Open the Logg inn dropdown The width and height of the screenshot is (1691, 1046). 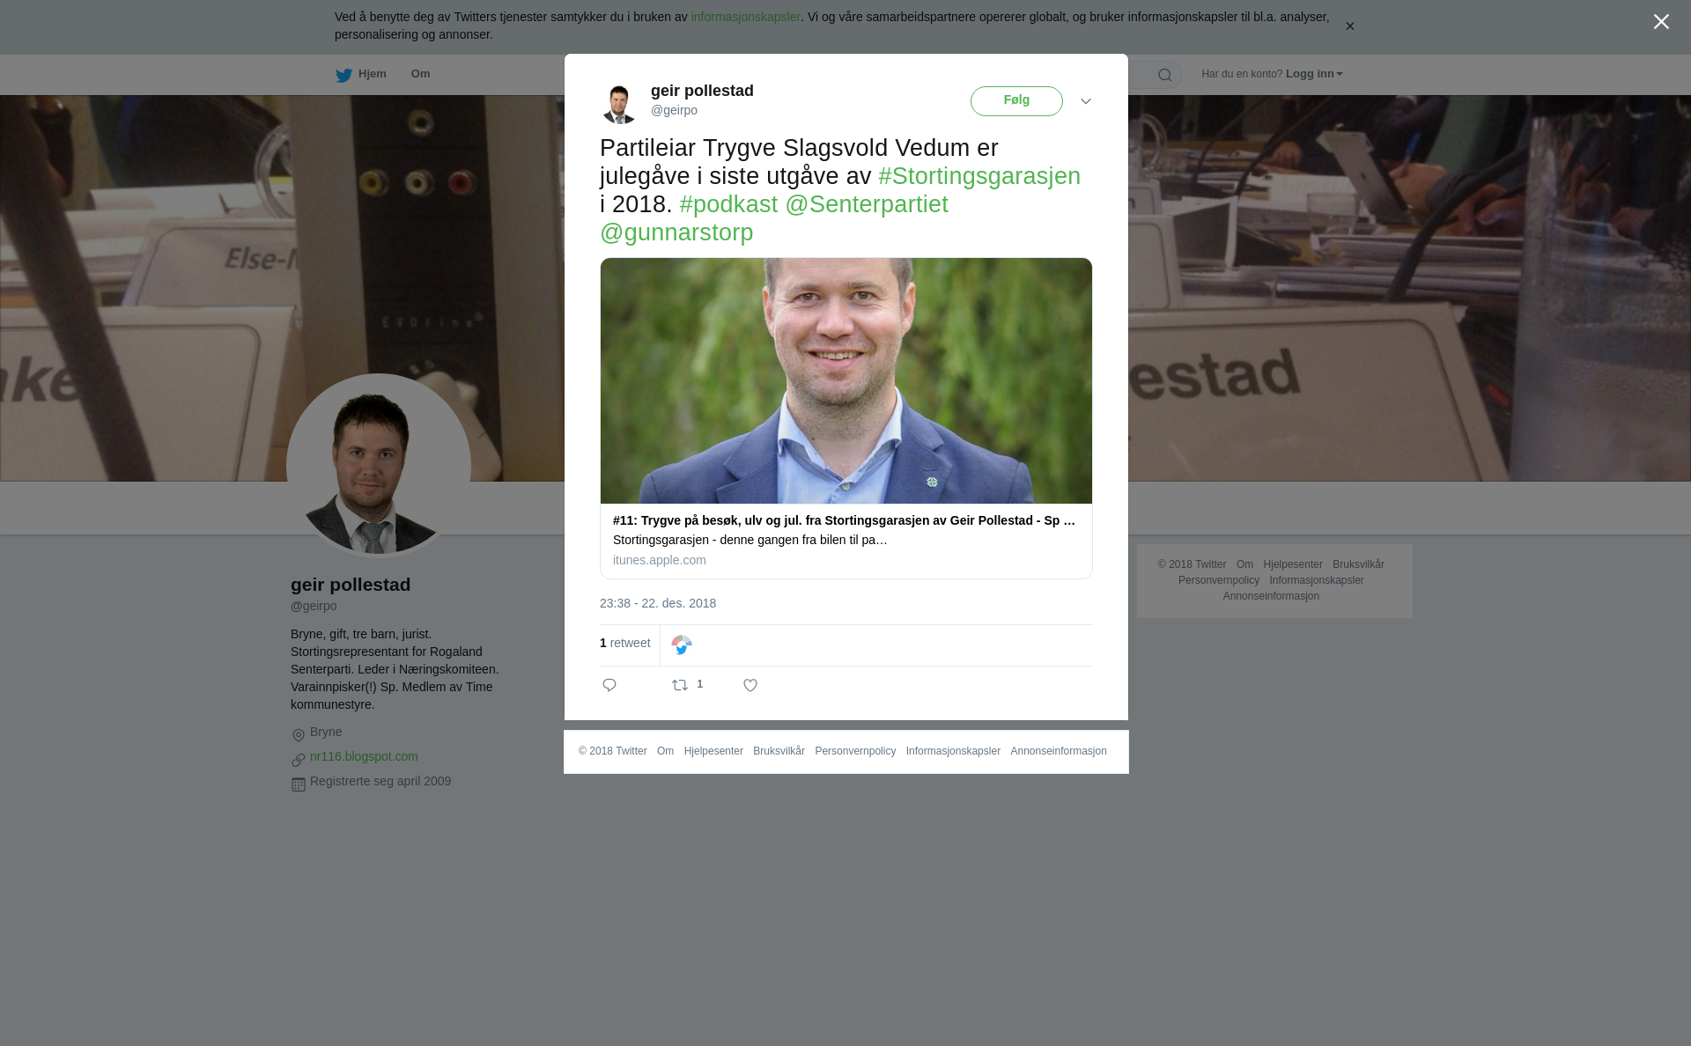tap(1314, 74)
